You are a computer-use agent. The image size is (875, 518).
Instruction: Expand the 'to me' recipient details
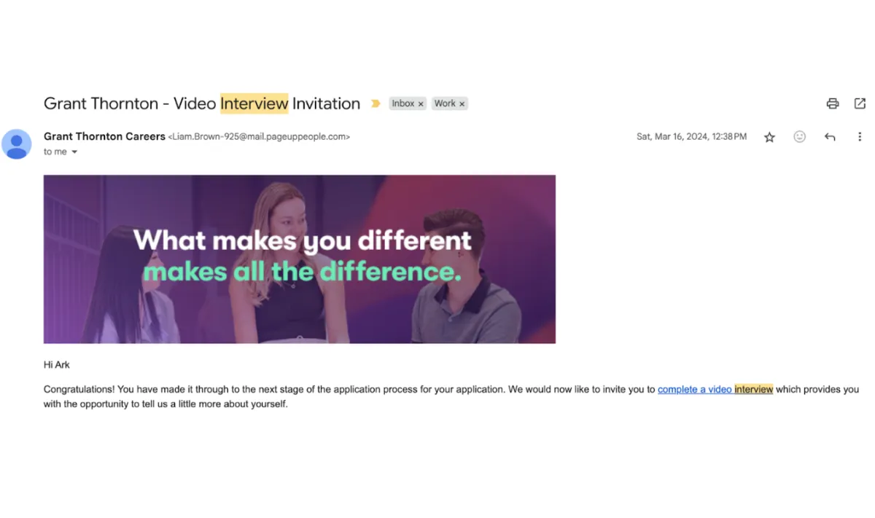pos(74,152)
